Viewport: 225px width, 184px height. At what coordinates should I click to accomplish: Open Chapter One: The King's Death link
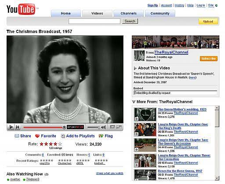coord(183,126)
